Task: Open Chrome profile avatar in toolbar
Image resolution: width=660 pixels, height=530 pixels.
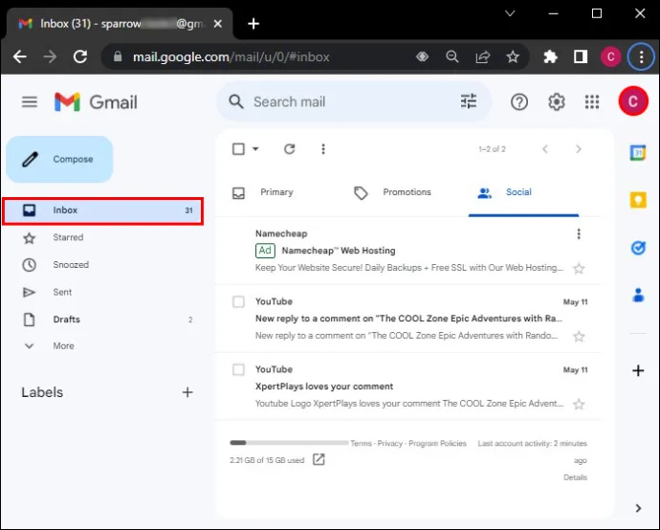Action: pos(610,56)
